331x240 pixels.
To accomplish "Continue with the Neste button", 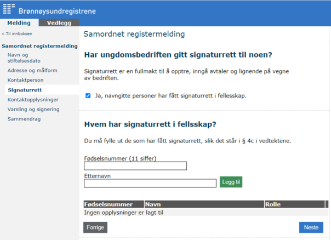I will click(311, 227).
